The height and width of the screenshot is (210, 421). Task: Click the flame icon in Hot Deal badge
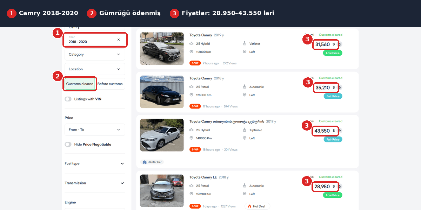tap(249, 206)
